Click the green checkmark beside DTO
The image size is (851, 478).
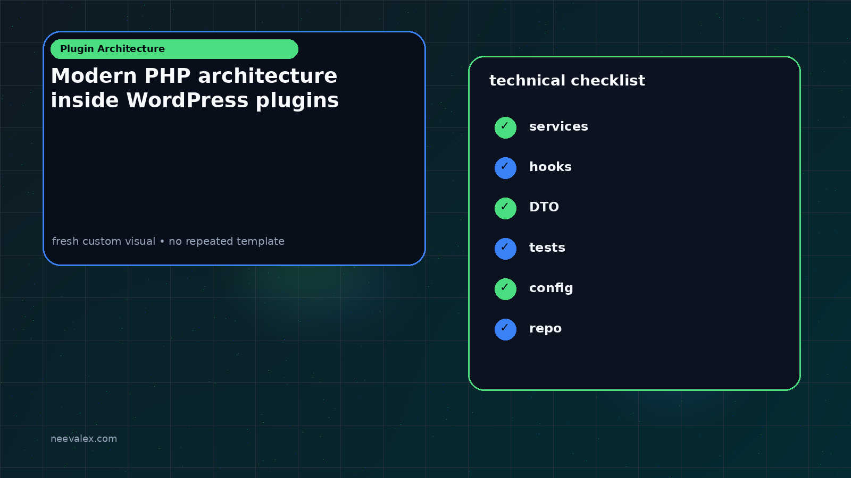click(x=505, y=208)
